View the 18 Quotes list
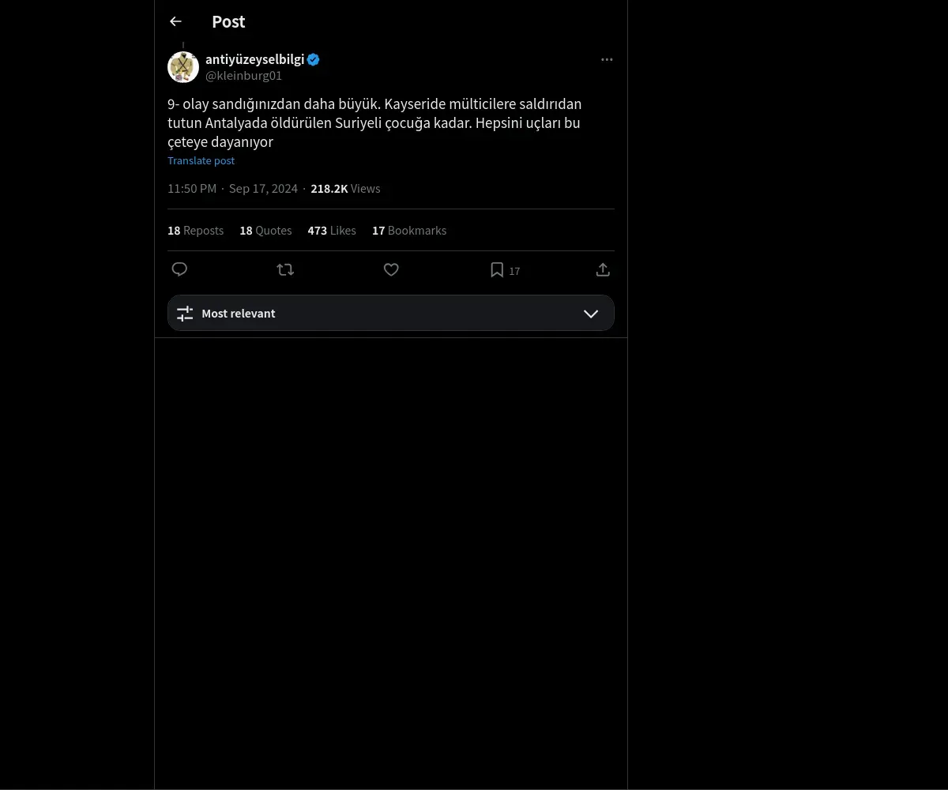This screenshot has width=948, height=790. [x=265, y=231]
